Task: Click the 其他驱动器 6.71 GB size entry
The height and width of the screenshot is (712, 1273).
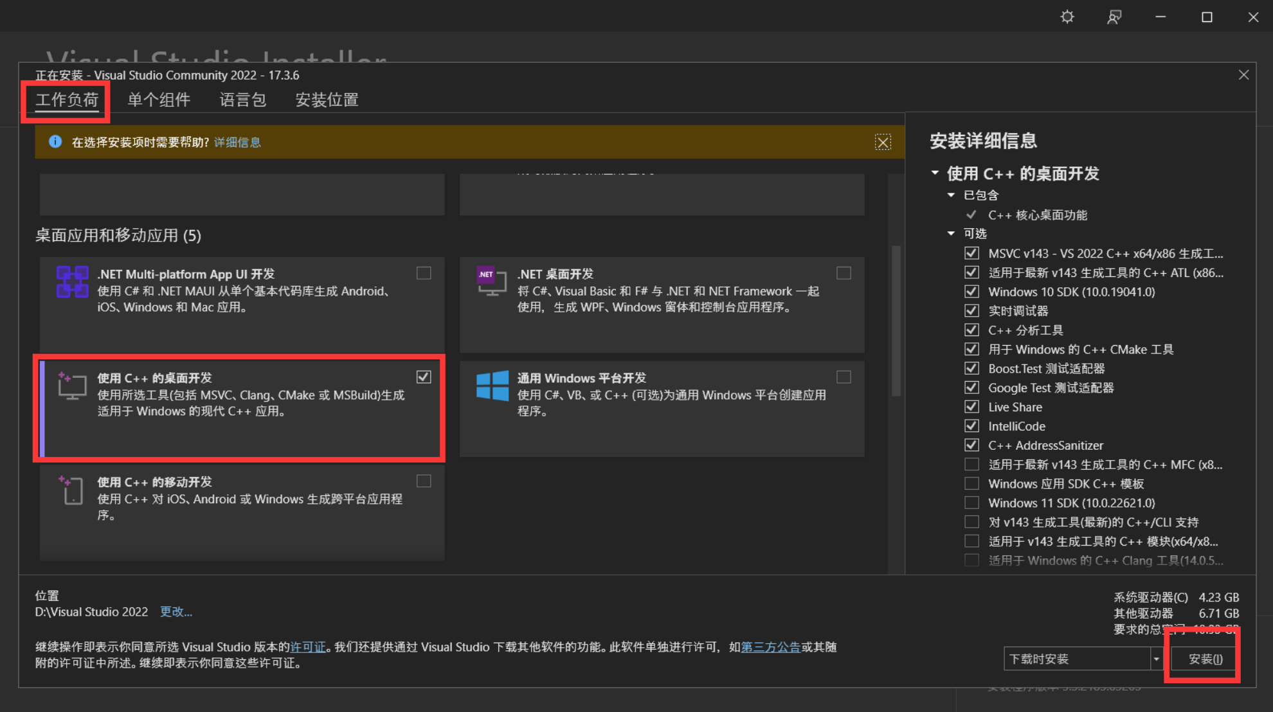Action: click(x=1176, y=613)
